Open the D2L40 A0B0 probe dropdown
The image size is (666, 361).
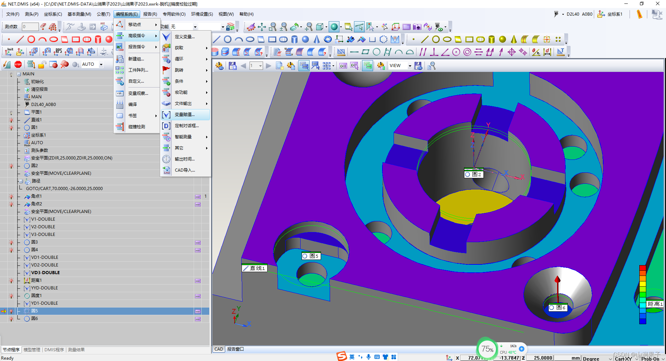pyautogui.click(x=563, y=14)
